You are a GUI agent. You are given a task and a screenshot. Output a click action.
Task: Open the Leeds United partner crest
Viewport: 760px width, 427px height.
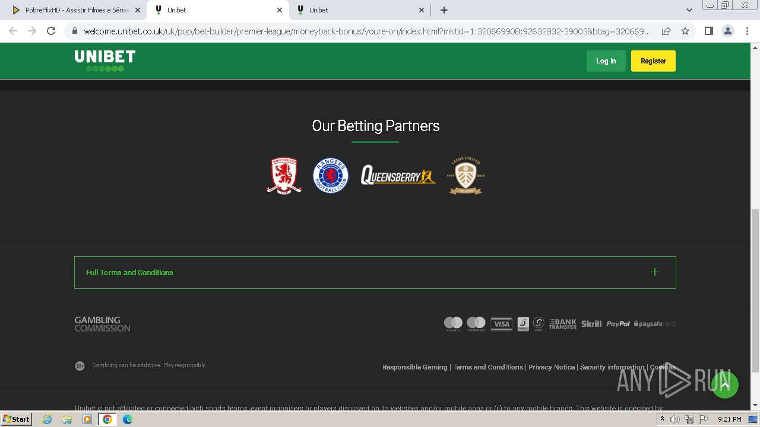pos(465,176)
